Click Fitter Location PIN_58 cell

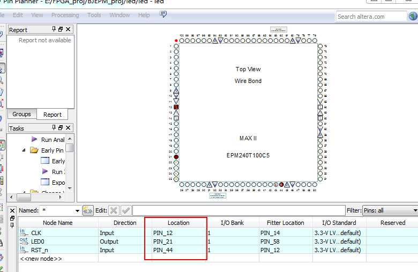286,241
